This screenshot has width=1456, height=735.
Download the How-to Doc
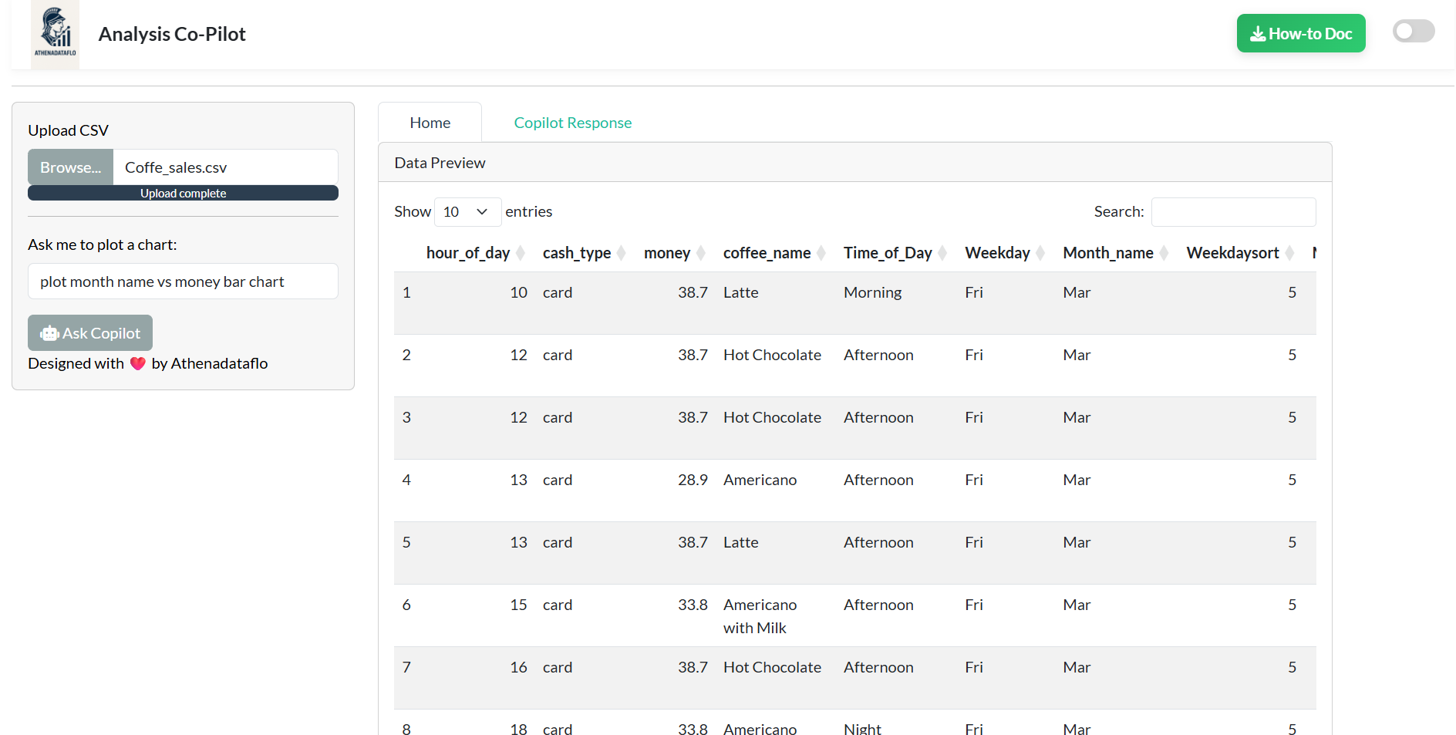coord(1300,34)
